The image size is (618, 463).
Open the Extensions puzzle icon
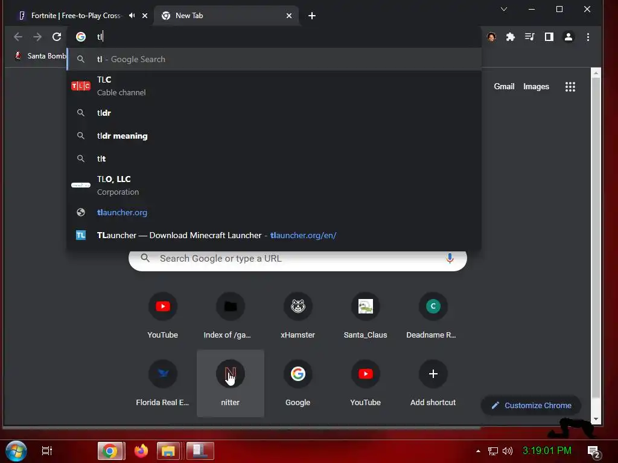click(x=511, y=37)
